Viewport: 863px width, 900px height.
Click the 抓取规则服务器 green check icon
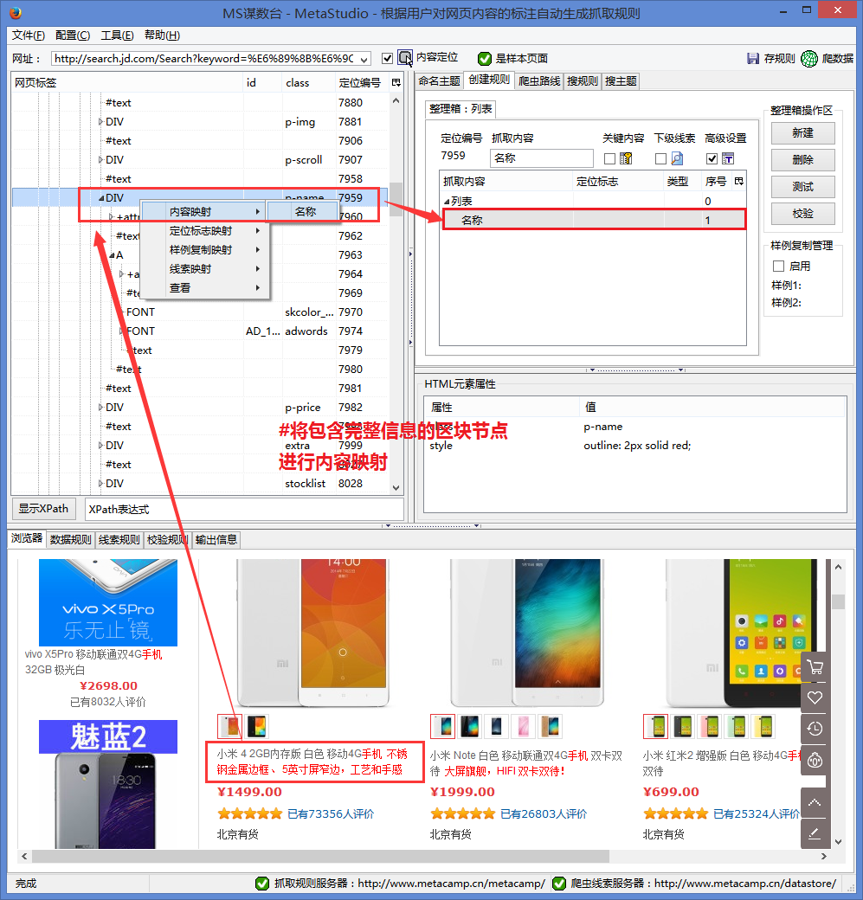pyautogui.click(x=261, y=884)
